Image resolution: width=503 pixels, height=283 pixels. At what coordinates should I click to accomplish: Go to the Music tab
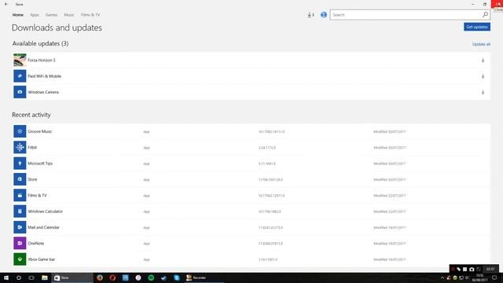point(69,15)
